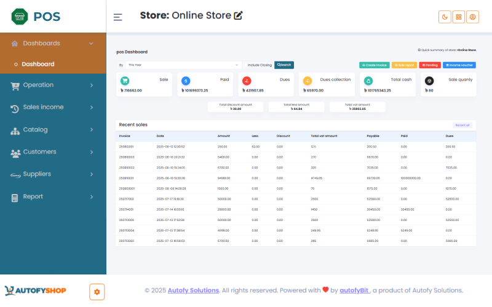492x307 pixels.
Task: Expand the Catalog menu chevron
Action: 92,130
